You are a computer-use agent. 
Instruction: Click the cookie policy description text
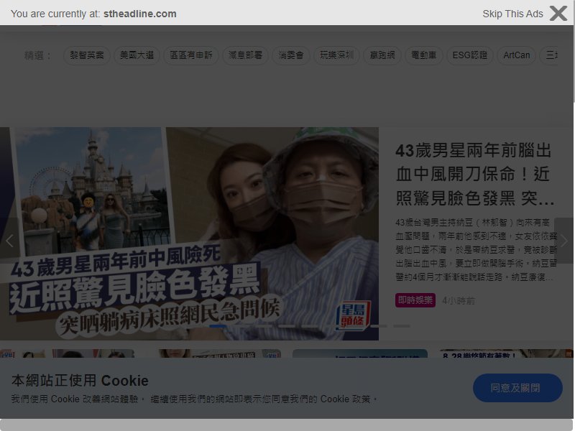pyautogui.click(x=194, y=399)
